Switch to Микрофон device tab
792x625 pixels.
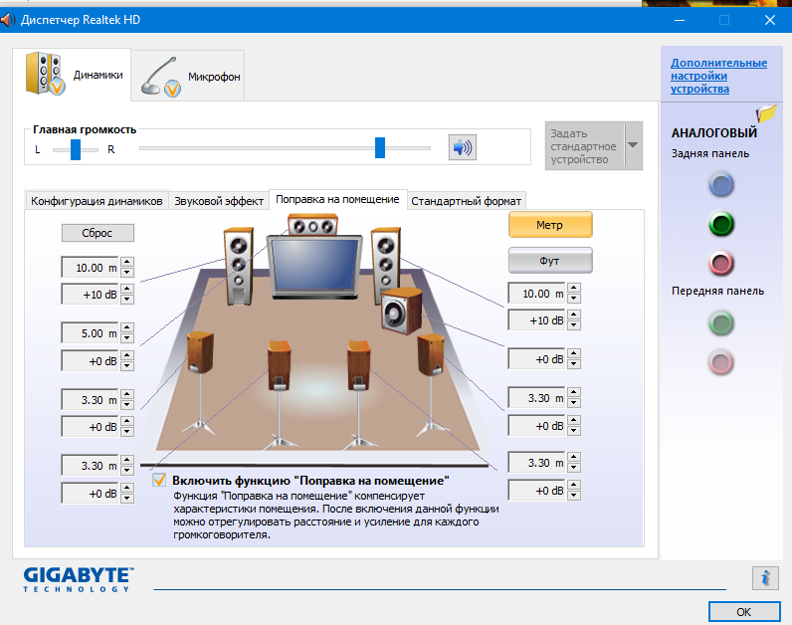[x=190, y=77]
